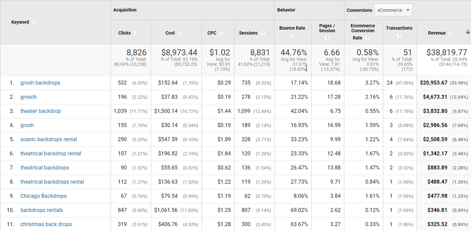This screenshot has width=471, height=231.
Task: Click the CPC column header
Action: click(x=212, y=33)
